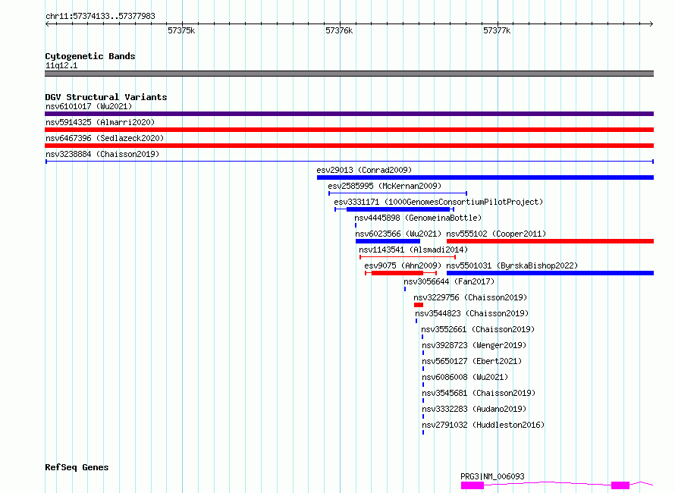Click the thin blue nsv3238884 line
Image resolution: width=675 pixels, height=493 pixels.
(x=349, y=162)
